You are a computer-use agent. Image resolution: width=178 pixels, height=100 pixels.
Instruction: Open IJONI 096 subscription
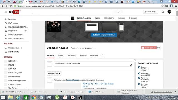coord(12,61)
